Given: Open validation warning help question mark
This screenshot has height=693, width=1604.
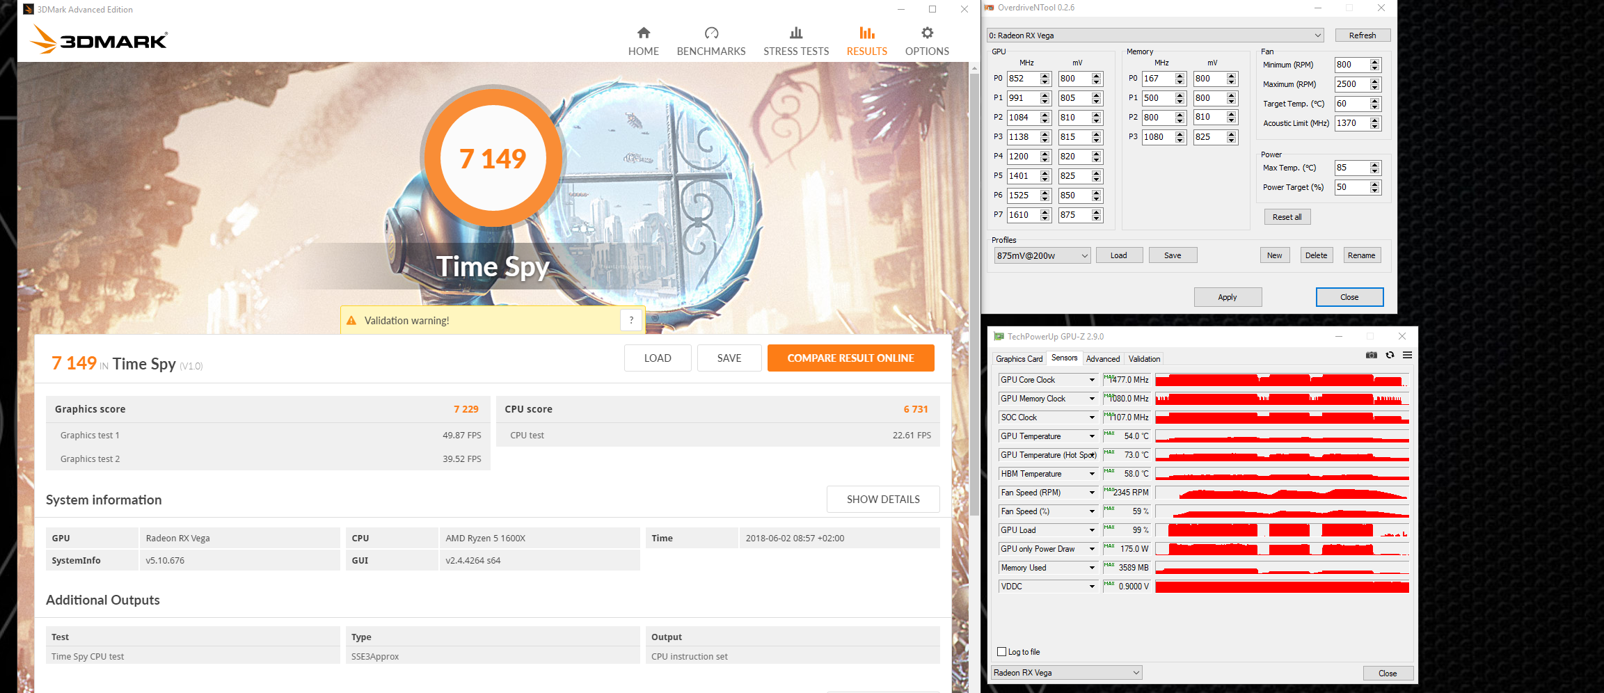Looking at the screenshot, I should point(631,320).
